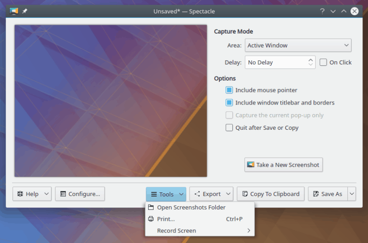
Task: Click the question mark help titlebar icon
Action: pyautogui.click(x=322, y=11)
